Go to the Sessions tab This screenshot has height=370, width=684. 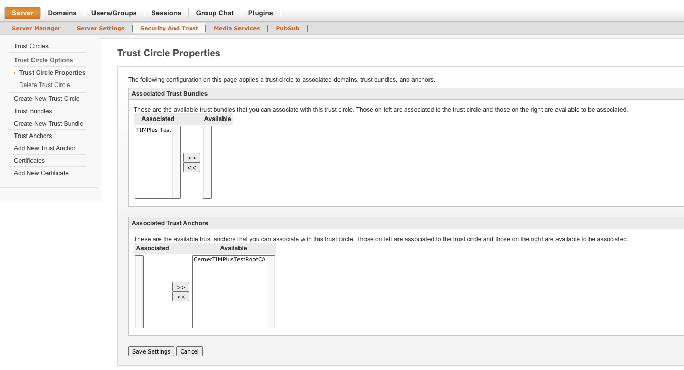[x=166, y=13]
